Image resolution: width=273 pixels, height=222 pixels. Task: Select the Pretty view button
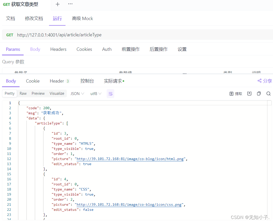click(x=10, y=93)
